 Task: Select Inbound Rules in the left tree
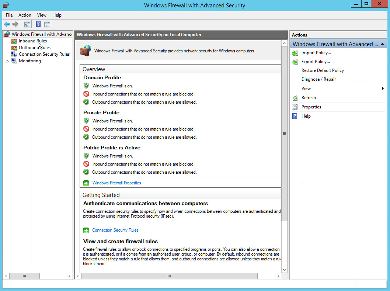pos(33,41)
